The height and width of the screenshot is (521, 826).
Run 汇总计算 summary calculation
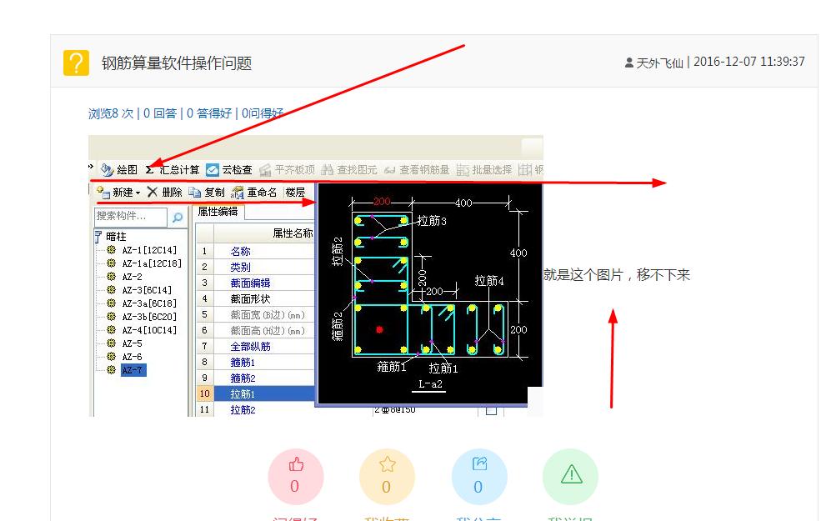tap(173, 169)
